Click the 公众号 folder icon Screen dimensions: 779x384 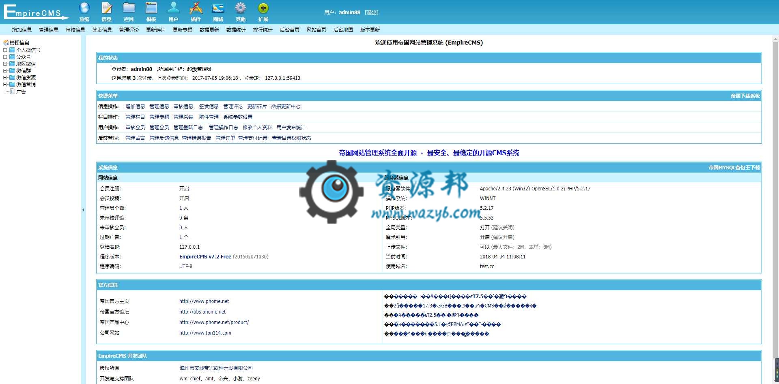12,57
